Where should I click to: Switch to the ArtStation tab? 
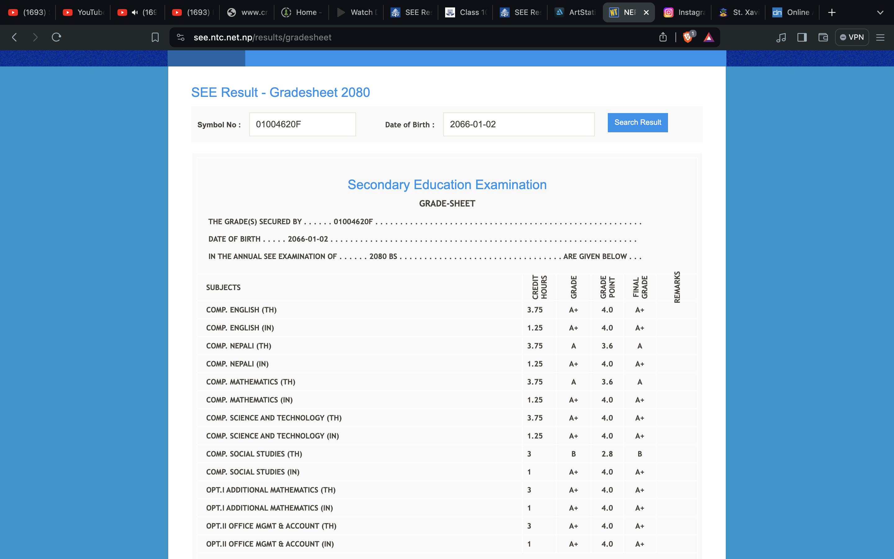click(576, 12)
